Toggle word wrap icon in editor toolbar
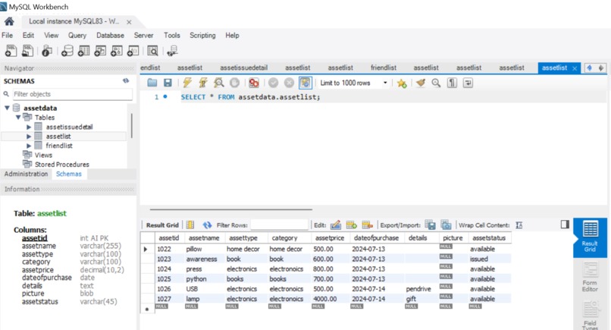 click(468, 83)
